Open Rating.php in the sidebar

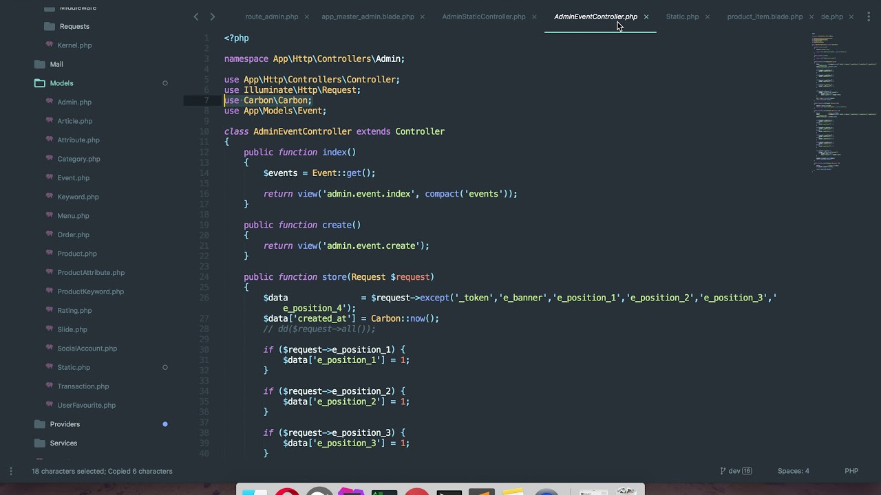74,311
